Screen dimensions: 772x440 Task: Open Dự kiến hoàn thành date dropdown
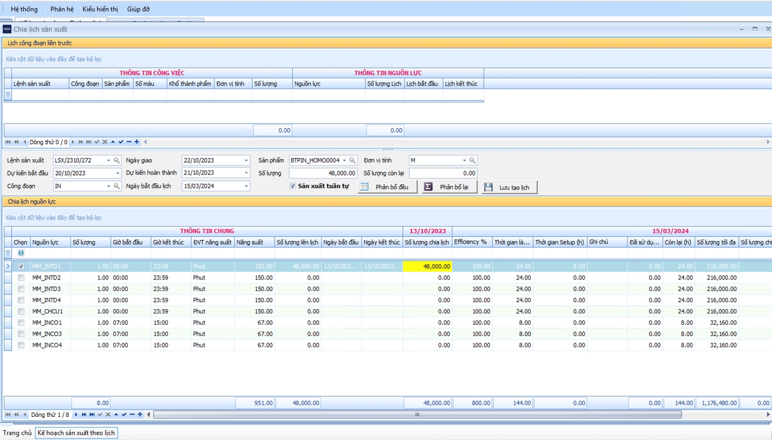click(246, 173)
